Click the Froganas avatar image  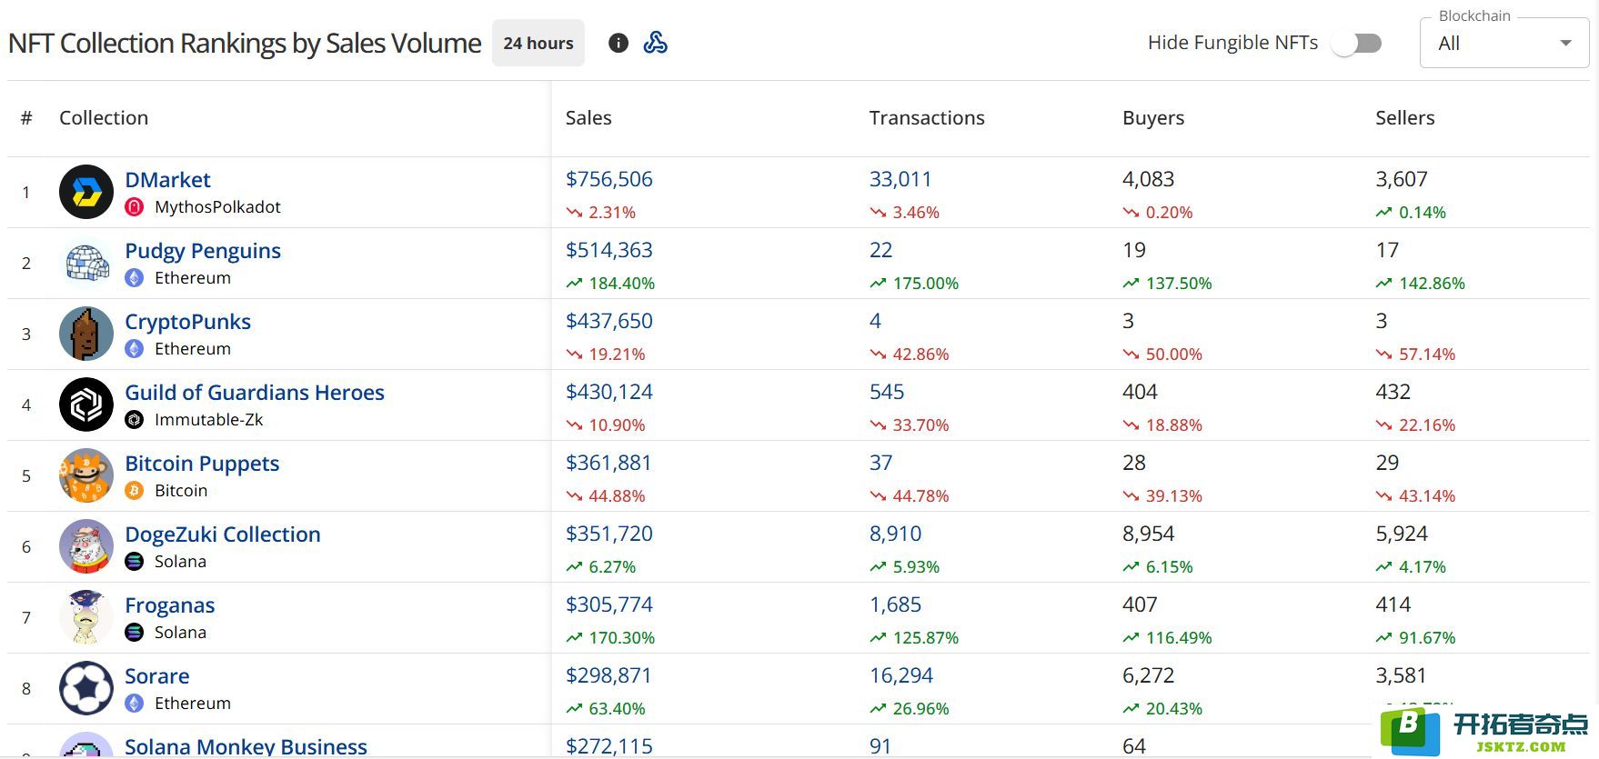click(86, 617)
